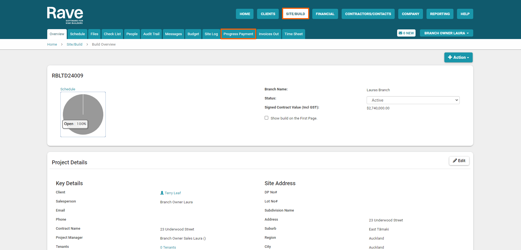Switch to the Progress Payment tab
521x250 pixels.
coord(238,34)
